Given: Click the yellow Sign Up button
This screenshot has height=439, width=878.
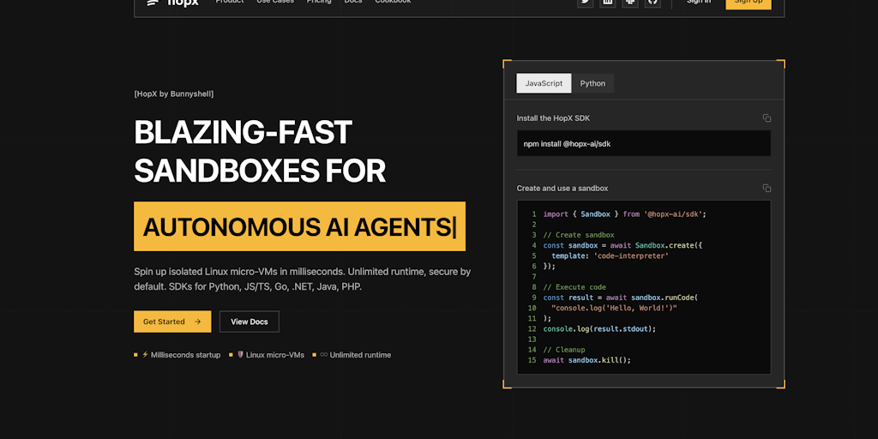Looking at the screenshot, I should [748, 3].
